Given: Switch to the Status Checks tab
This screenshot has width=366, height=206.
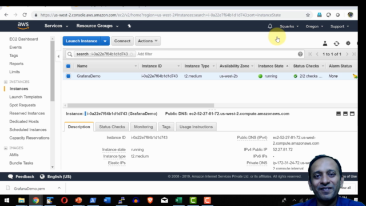Looking at the screenshot, I should point(112,127).
